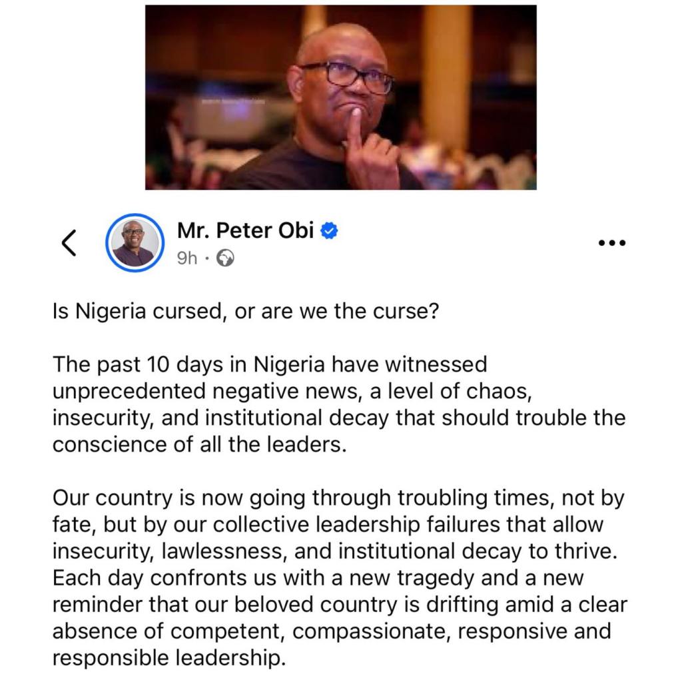Click the line 'unprecedented negative news'
The image size is (682, 682).
click(x=292, y=392)
